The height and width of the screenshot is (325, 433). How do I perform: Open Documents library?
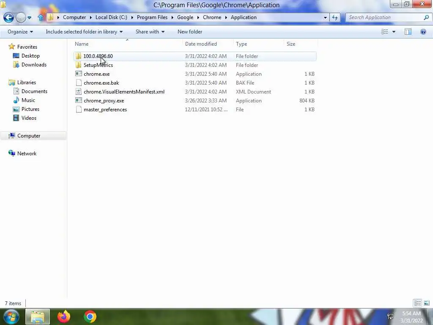point(34,91)
